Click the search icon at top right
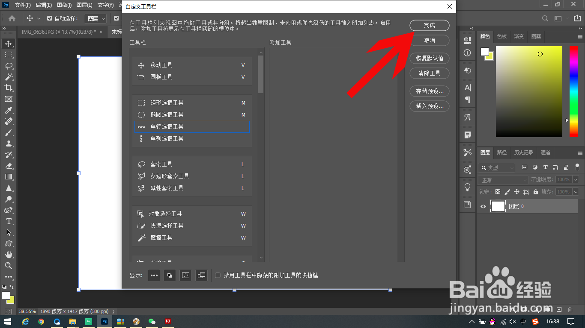Image resolution: width=585 pixels, height=328 pixels. [x=545, y=18]
